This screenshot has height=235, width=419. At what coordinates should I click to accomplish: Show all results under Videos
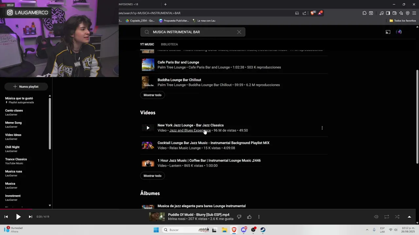[153, 176]
